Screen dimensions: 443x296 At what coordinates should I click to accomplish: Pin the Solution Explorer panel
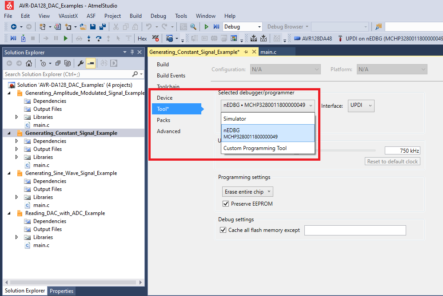pyautogui.click(x=132, y=52)
